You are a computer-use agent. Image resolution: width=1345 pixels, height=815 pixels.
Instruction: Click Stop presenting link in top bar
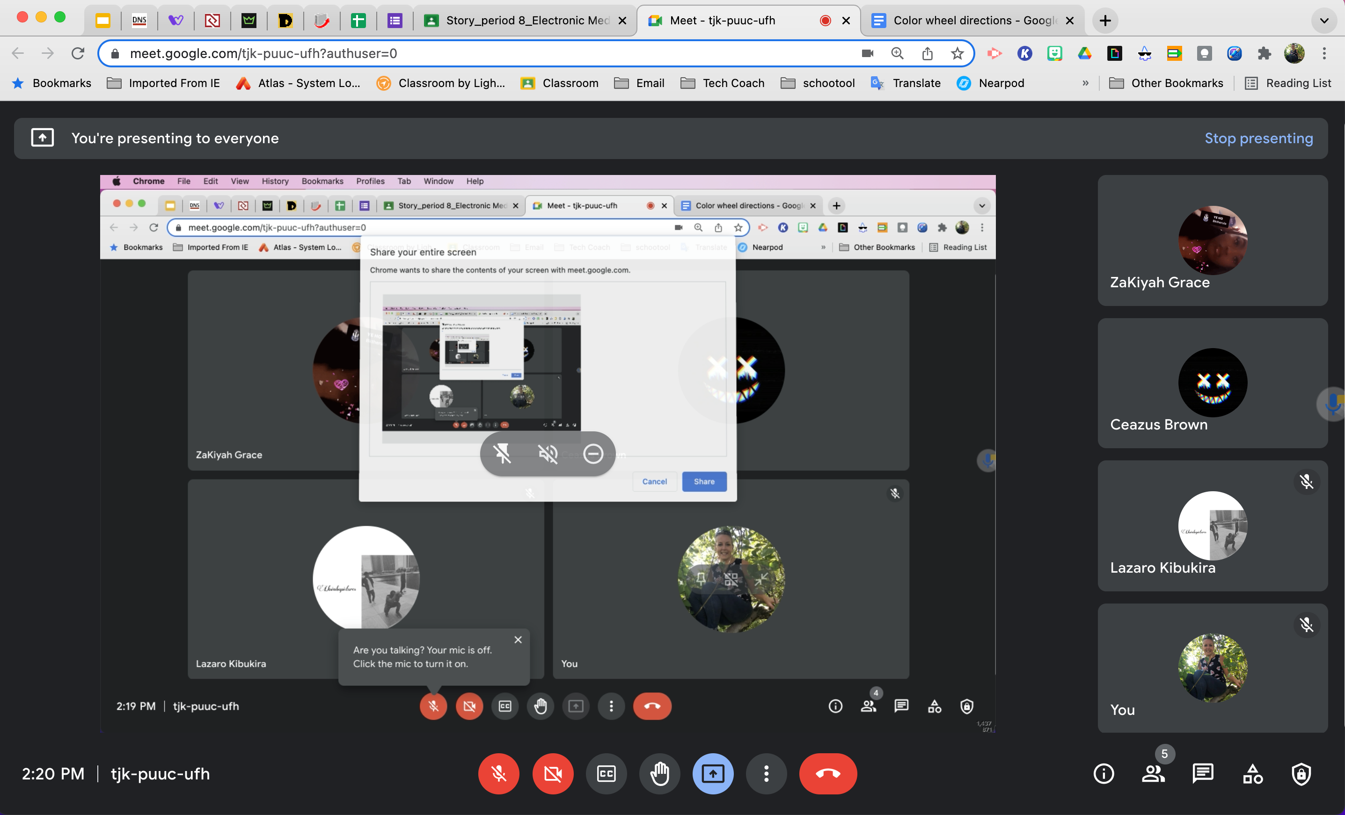click(1259, 137)
